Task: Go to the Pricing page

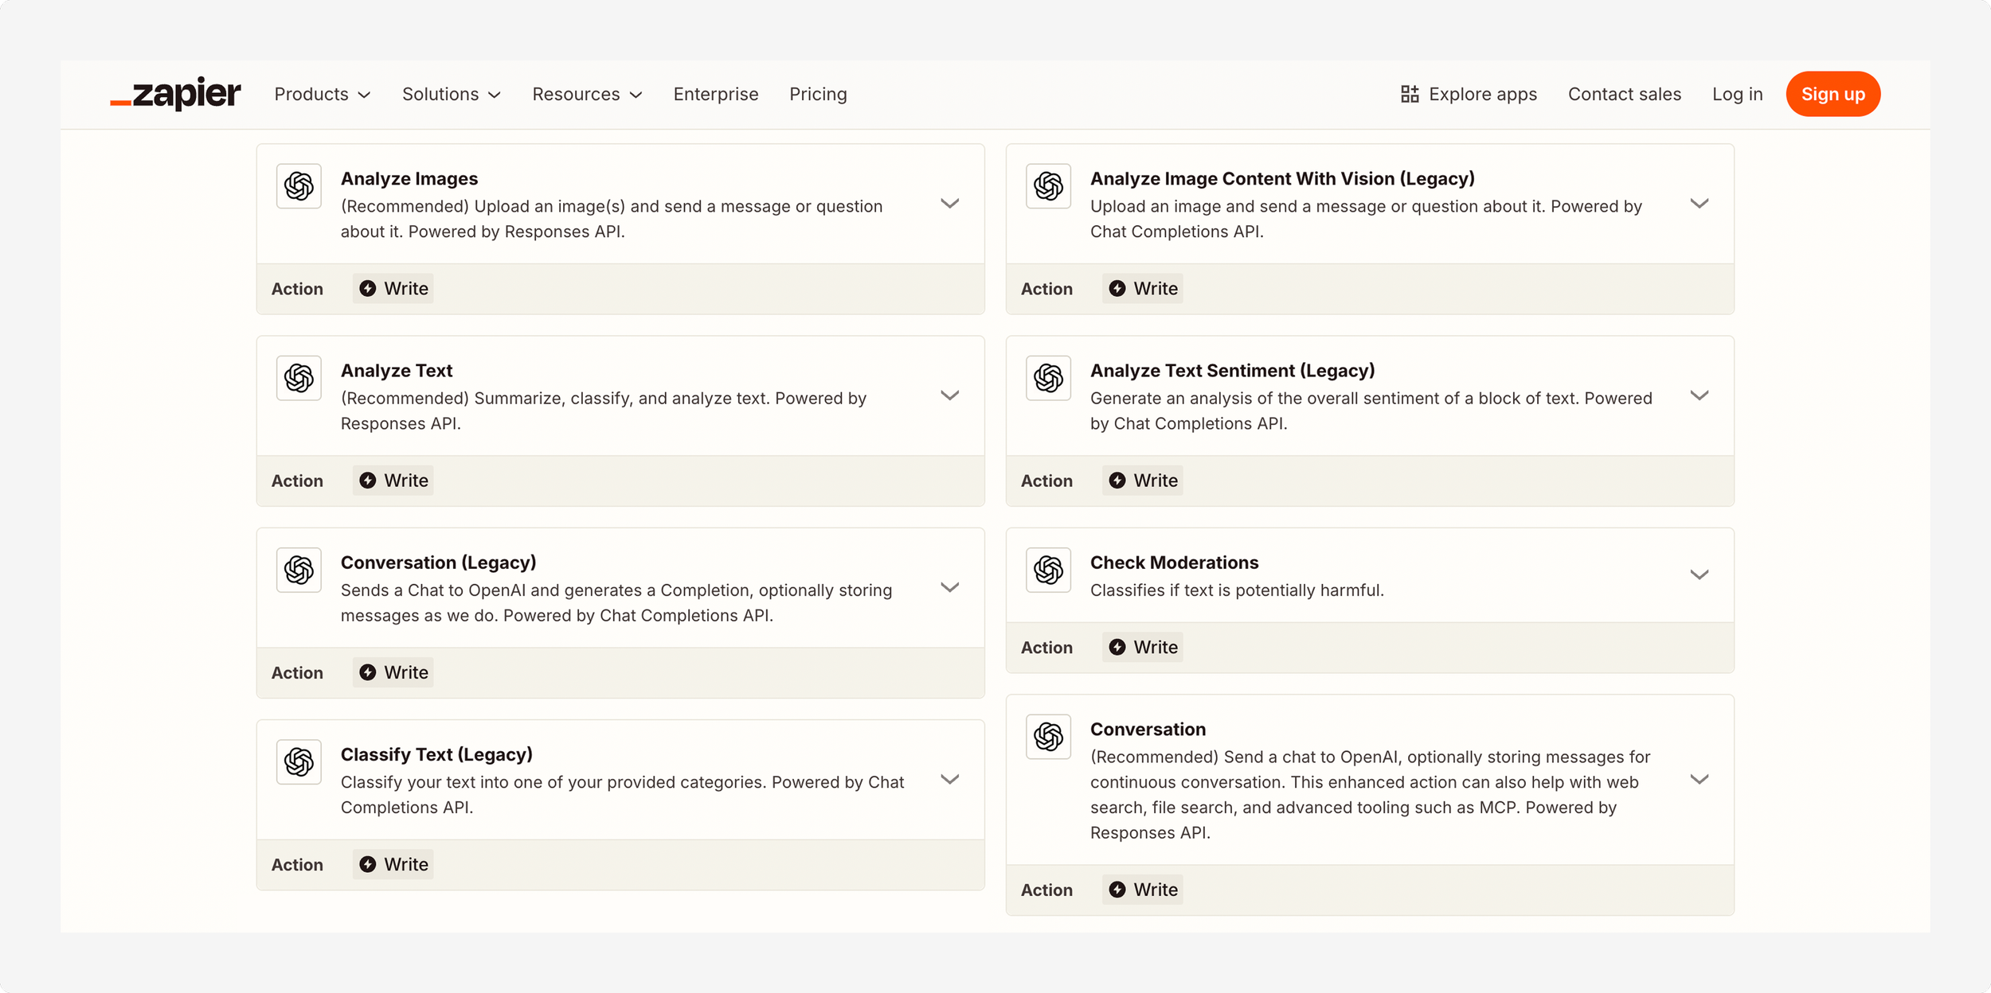Action: tap(818, 94)
